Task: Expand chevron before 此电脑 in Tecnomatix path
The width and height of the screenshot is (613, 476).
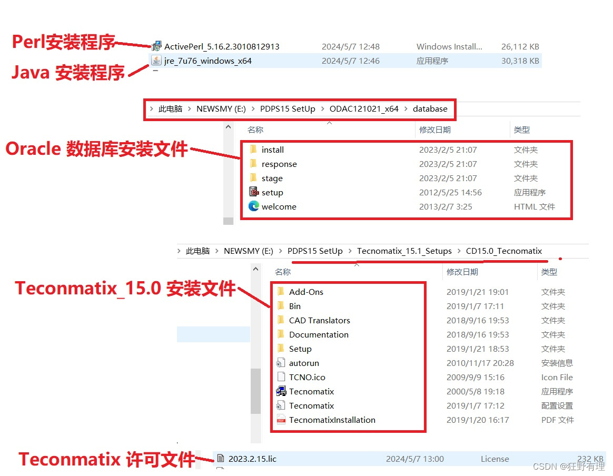Action: point(179,251)
